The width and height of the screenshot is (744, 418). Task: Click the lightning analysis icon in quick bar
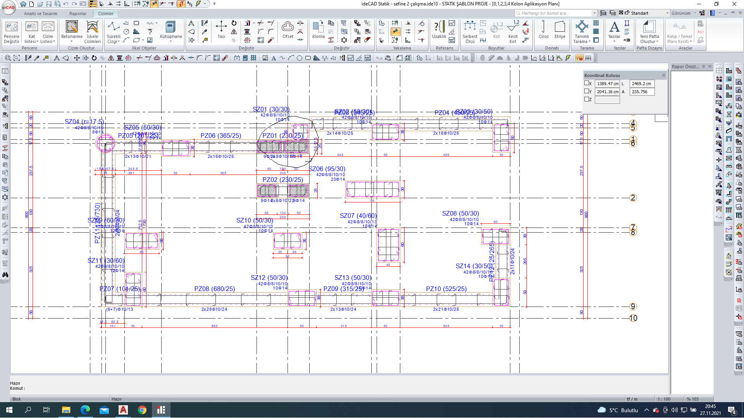click(198, 4)
